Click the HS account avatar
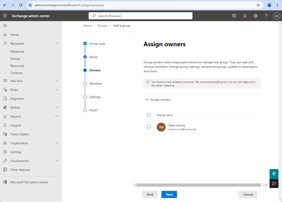This screenshot has width=282, height=202. pyautogui.click(x=277, y=16)
